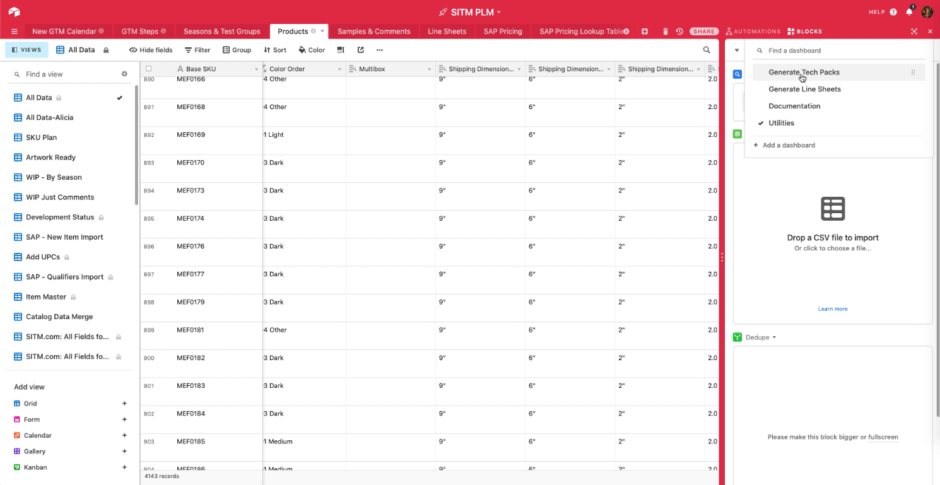Toggle the select-all checkbox in the header row

(x=149, y=69)
